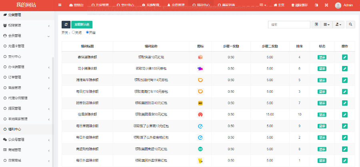This screenshot has height=167, width=360.
Task: Toggle the sidebar hamburger menu icon
Action: [60, 5]
